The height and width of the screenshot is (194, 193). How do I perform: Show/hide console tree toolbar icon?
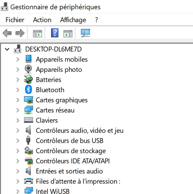pyautogui.click(x=38, y=34)
